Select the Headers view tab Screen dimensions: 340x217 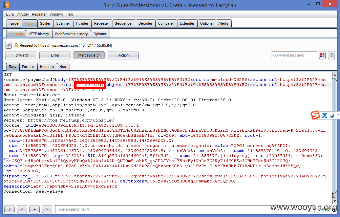[x=47, y=67]
